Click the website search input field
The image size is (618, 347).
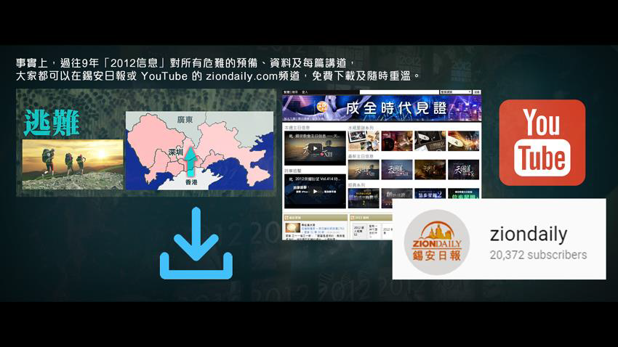pos(399,92)
